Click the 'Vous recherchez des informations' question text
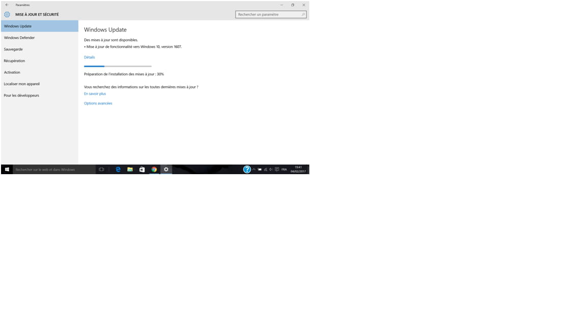The height and width of the screenshot is (330, 587). point(141,87)
